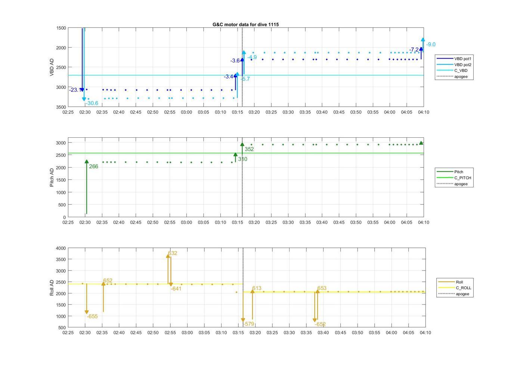Viewport: 523px width, 368px height.
Task: Click the -4.9 VBD annotation
Action: click(252, 57)
